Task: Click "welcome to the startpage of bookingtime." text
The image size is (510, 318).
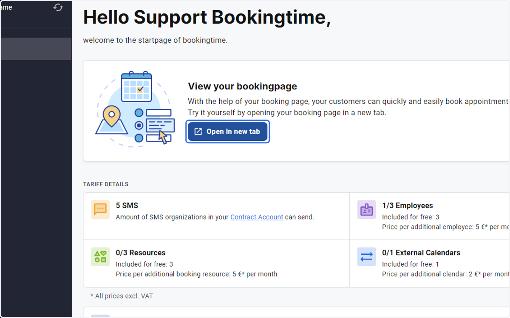Action: point(156,41)
